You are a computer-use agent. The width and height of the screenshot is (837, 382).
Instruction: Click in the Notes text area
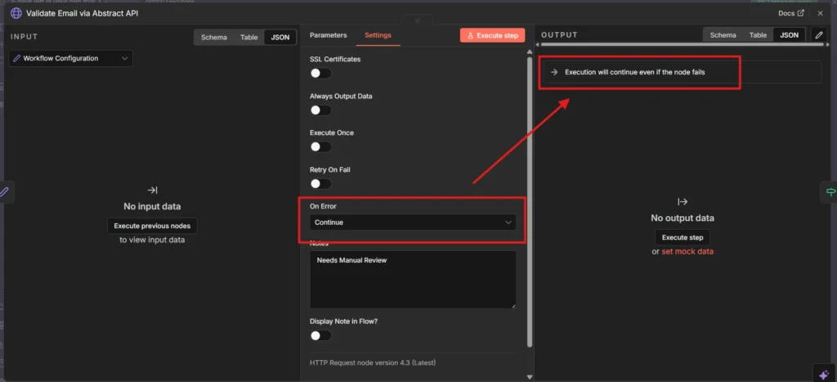413,280
